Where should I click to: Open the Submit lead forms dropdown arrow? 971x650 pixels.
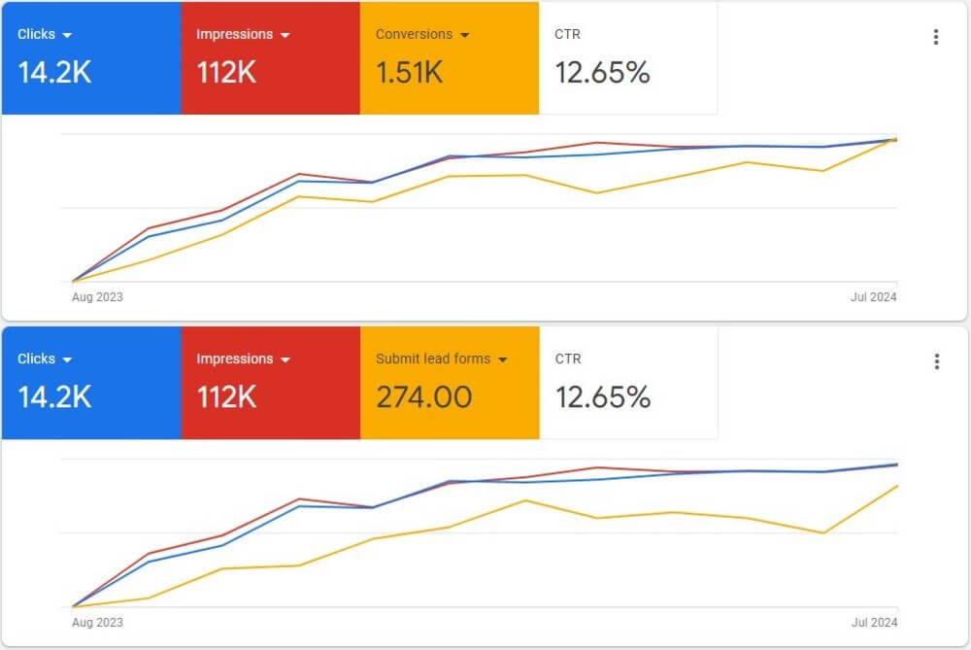[503, 359]
